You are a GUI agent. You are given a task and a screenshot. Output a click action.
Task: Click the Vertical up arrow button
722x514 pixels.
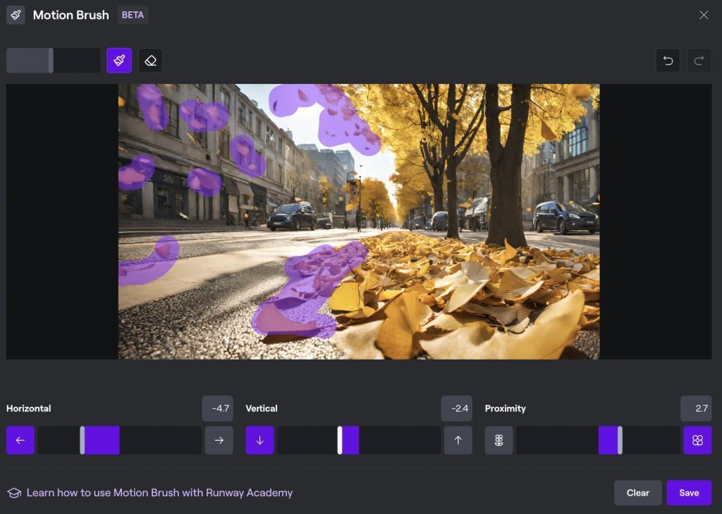(x=458, y=440)
